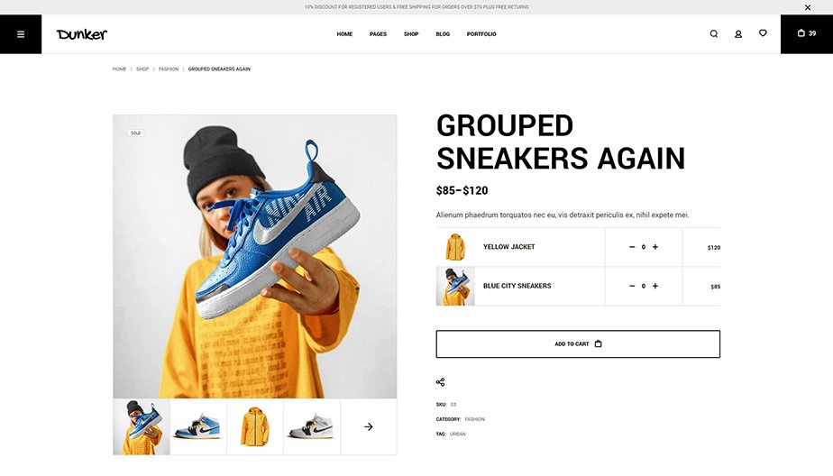Dismiss the top discount announcement bar
Image resolution: width=833 pixels, height=476 pixels.
click(808, 7)
